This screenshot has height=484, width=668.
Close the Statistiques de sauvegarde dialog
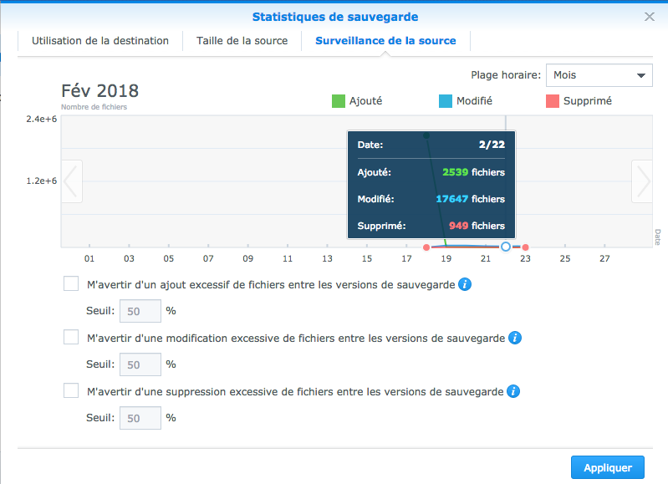(650, 17)
